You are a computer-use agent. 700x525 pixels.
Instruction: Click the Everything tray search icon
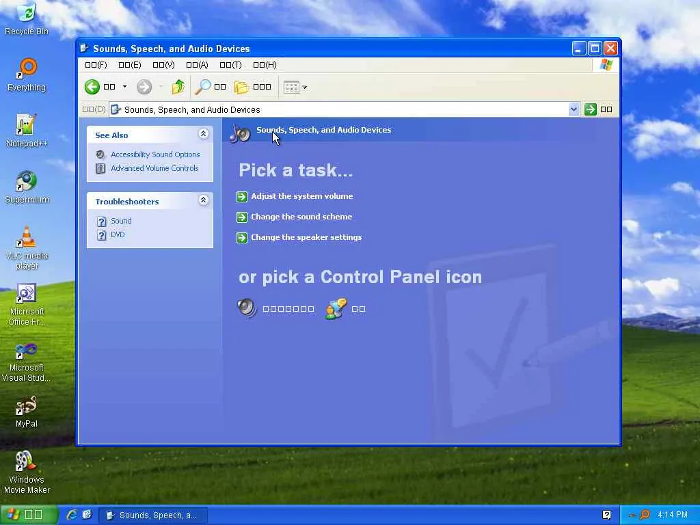(x=645, y=515)
